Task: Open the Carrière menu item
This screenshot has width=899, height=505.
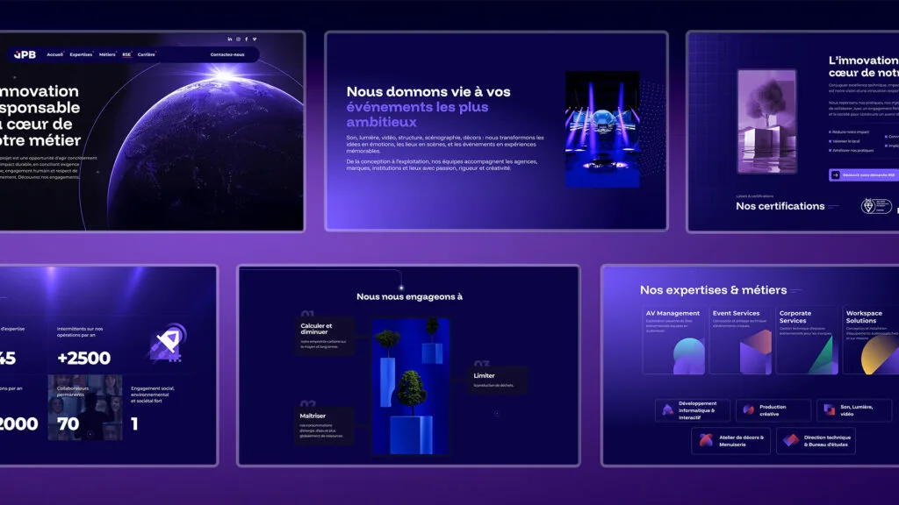Action: (147, 54)
